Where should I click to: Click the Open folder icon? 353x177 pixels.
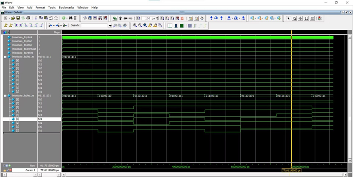tap(13, 18)
